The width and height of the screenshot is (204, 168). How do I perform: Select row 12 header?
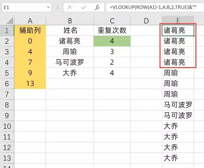click(7, 148)
